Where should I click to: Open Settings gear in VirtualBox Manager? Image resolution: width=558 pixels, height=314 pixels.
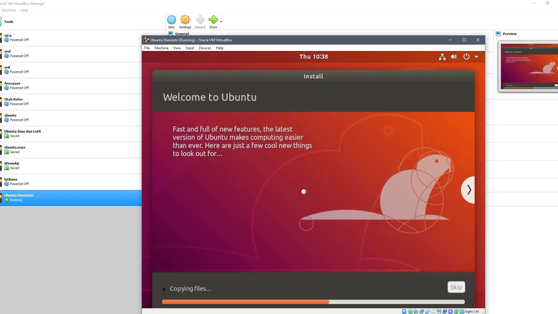pyautogui.click(x=185, y=20)
